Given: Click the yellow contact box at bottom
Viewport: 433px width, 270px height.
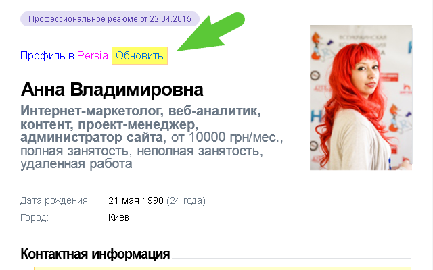Looking at the screenshot, I should 223,268.
